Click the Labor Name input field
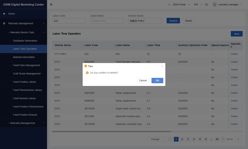Image resolution: width=248 pixels, height=149 pixels. pyautogui.click(x=107, y=21)
